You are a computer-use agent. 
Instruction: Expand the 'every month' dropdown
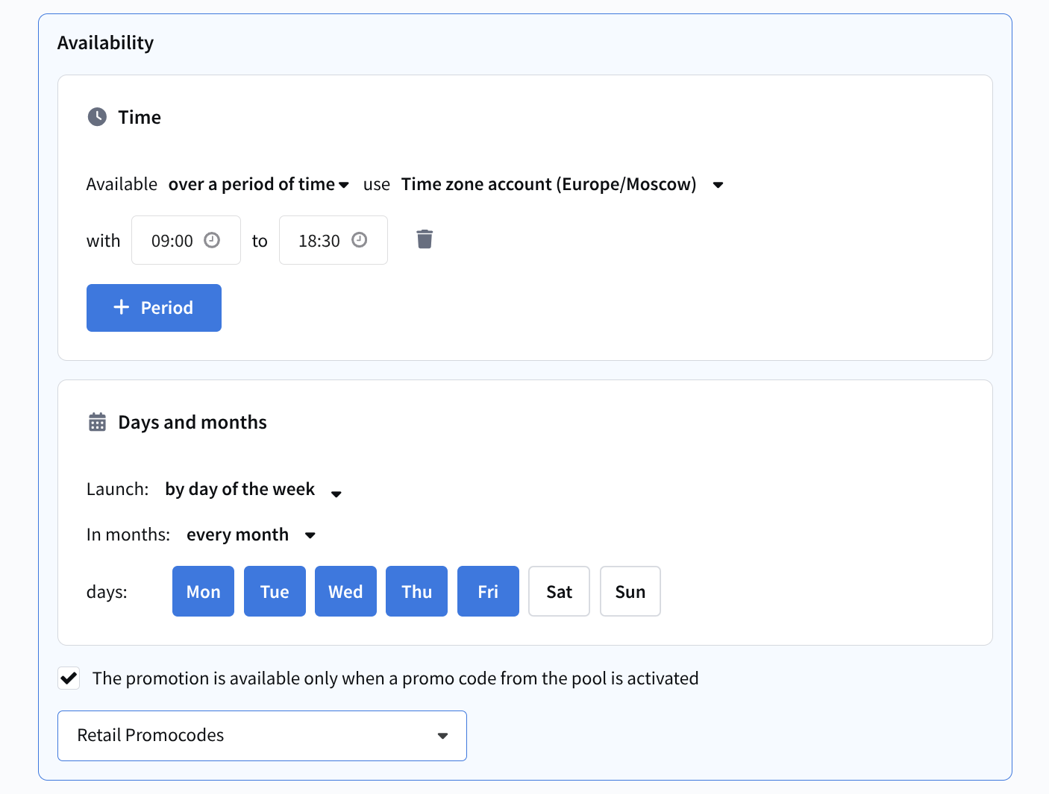click(x=251, y=535)
